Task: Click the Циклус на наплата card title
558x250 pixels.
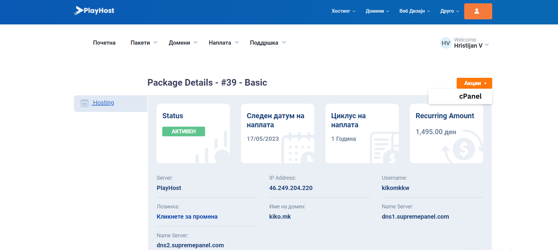Action: coord(348,120)
